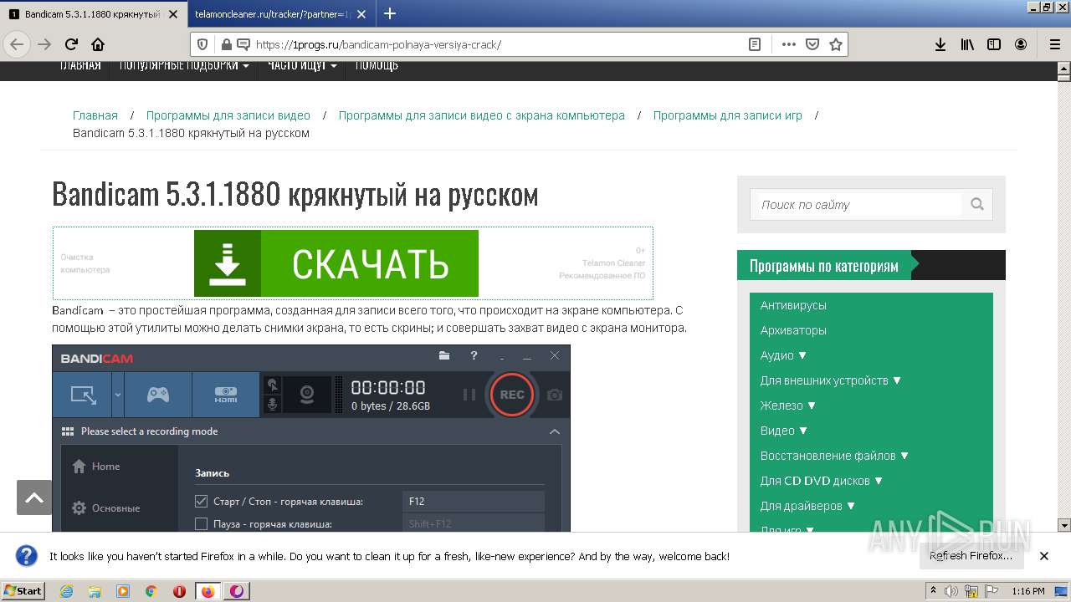Click page scrollbar down arrow

click(1063, 525)
